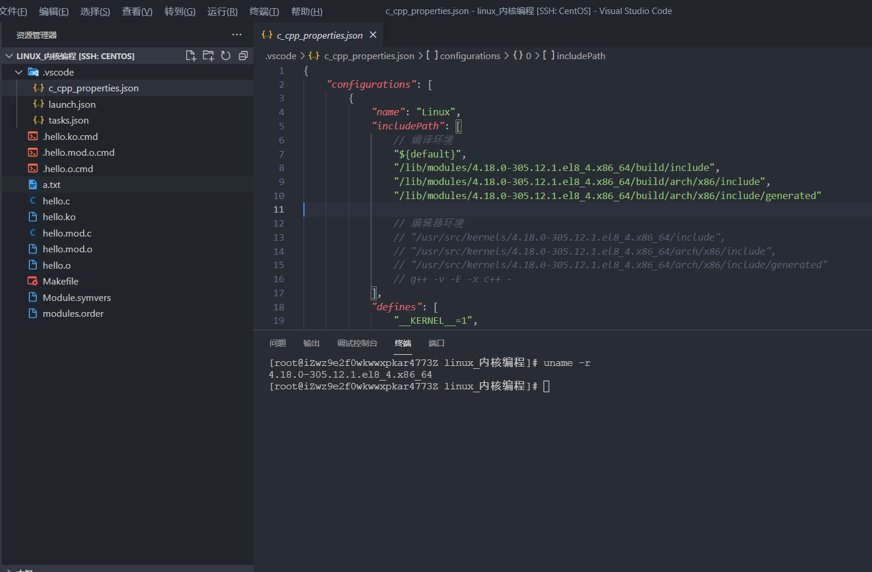
Task: Click the "defines" key on line 18
Action: pyautogui.click(x=396, y=307)
